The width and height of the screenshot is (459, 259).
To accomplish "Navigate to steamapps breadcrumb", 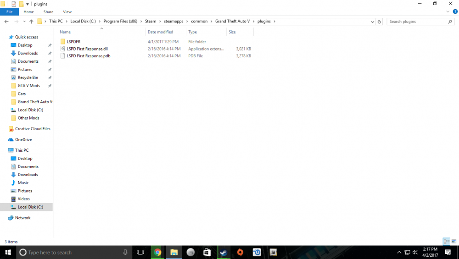I will 174,22.
